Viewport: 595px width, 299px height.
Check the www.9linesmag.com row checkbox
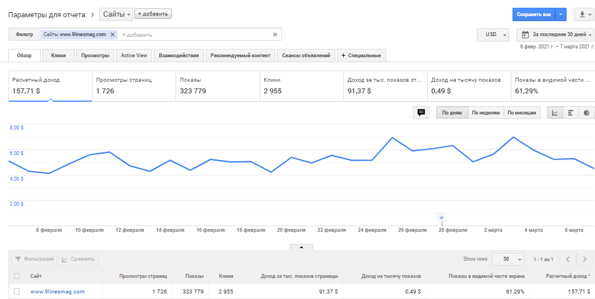point(17,291)
